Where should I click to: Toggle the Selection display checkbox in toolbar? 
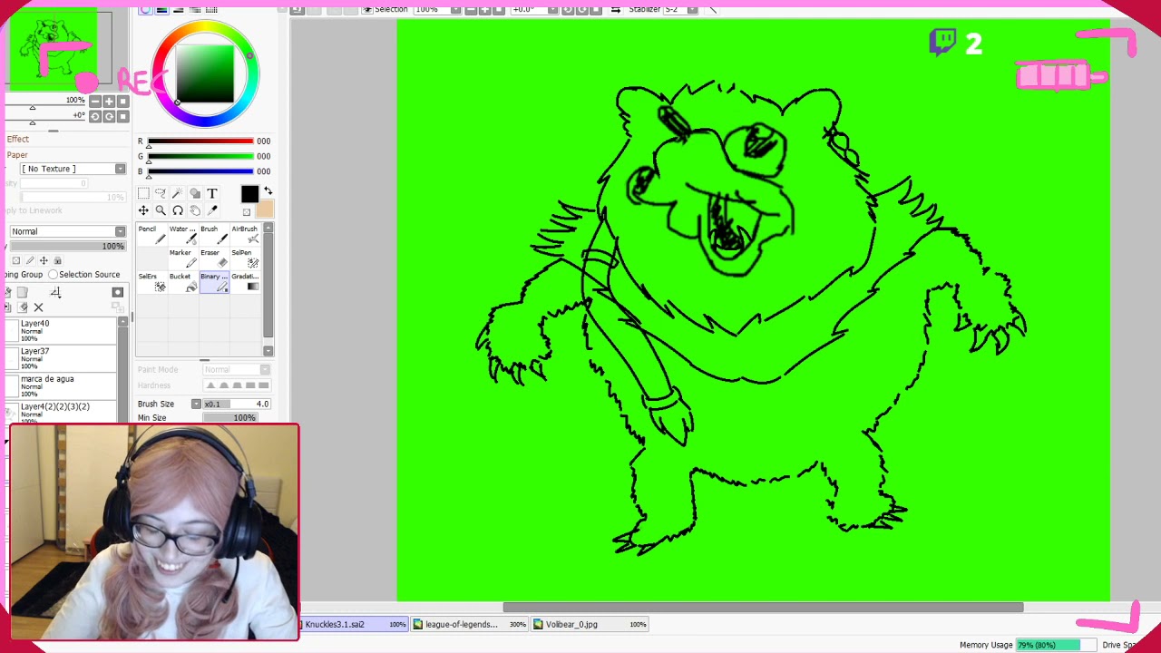367,9
